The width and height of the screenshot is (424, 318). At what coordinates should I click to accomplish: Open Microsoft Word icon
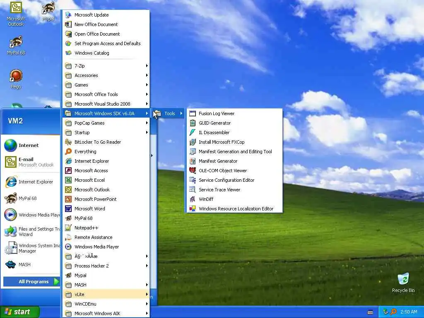(x=68, y=209)
